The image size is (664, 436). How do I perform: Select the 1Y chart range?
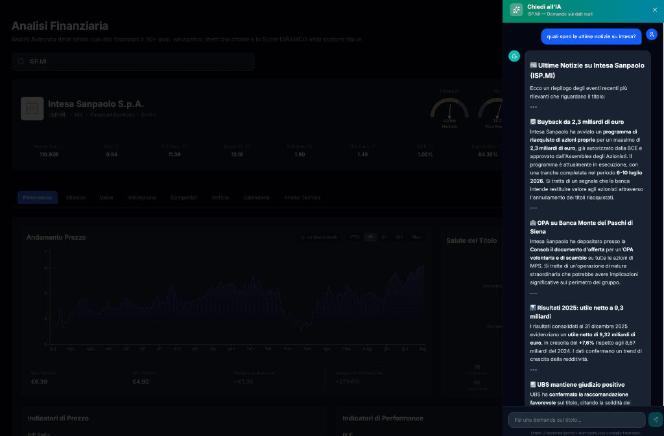point(370,237)
